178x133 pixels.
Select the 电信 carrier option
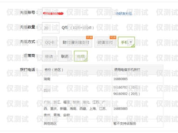click(x=81, y=56)
